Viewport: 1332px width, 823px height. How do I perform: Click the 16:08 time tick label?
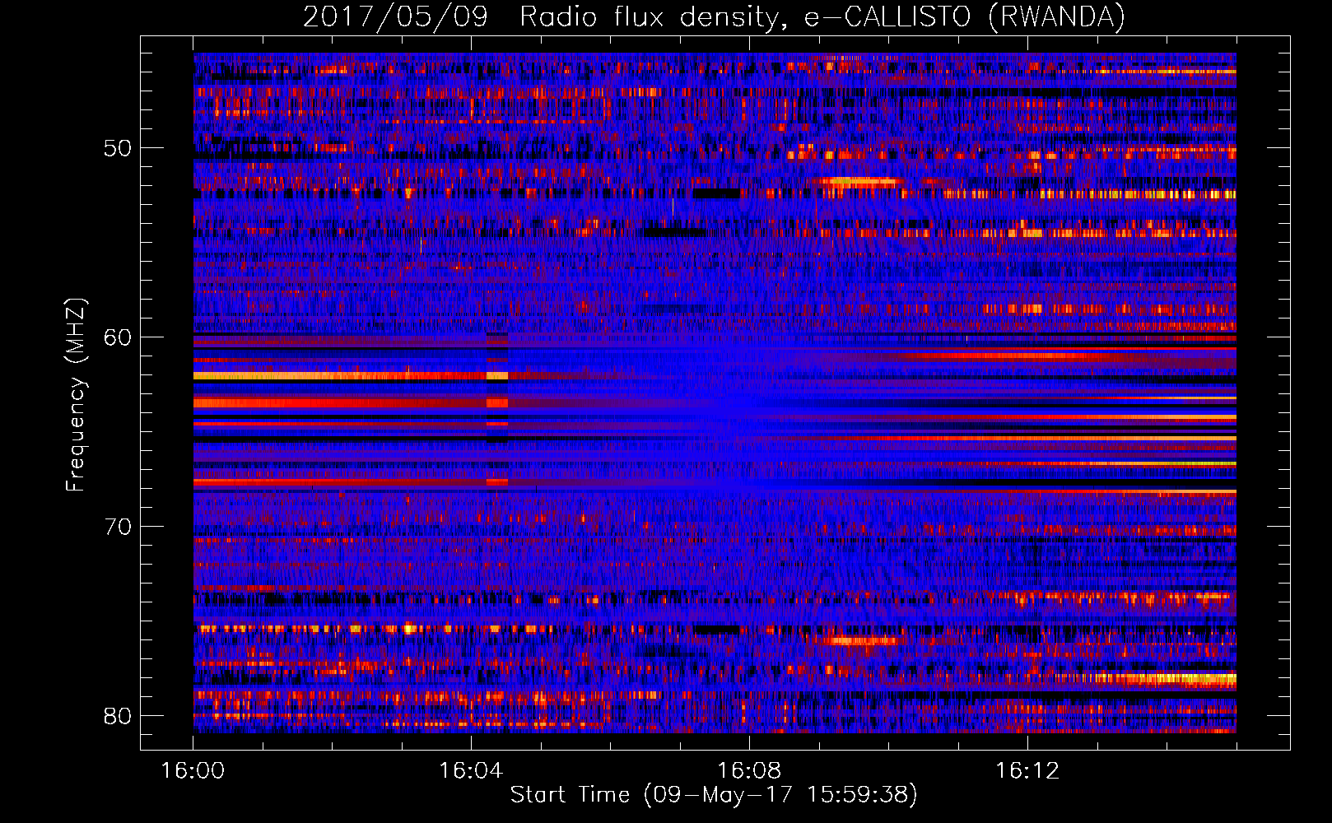click(749, 770)
